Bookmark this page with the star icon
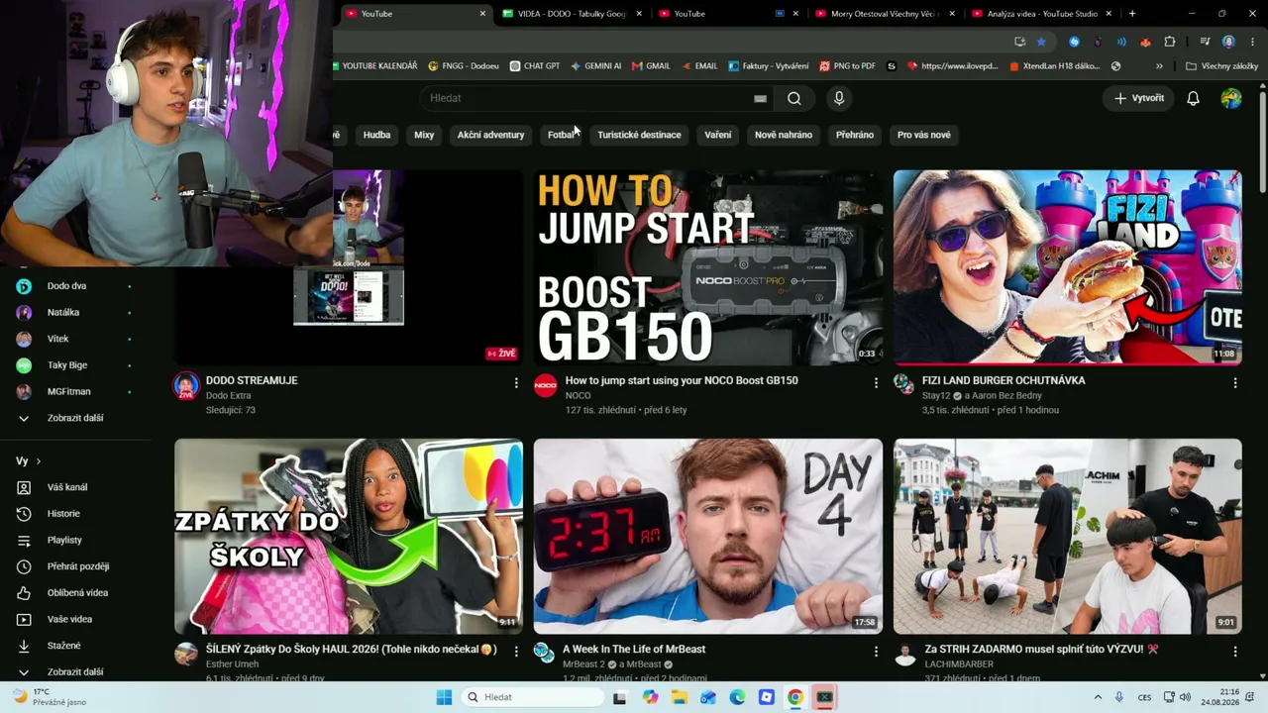The image size is (1268, 713). [x=1041, y=42]
